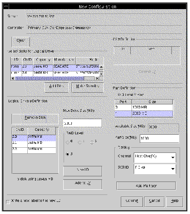
Task: Click the Max Drive Size input field
Action: coord(83,123)
